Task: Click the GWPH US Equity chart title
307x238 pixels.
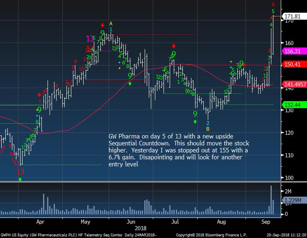Action: point(78,235)
